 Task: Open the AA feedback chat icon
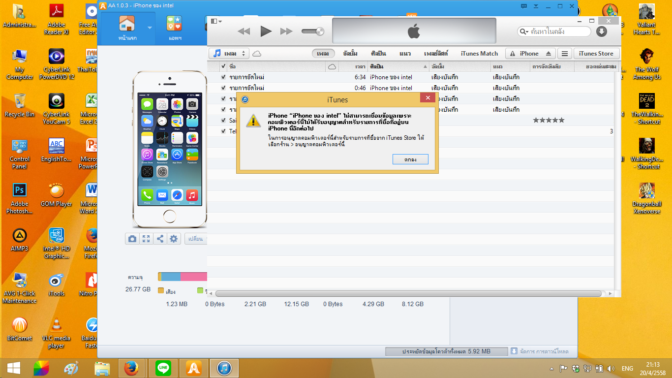pos(523,6)
